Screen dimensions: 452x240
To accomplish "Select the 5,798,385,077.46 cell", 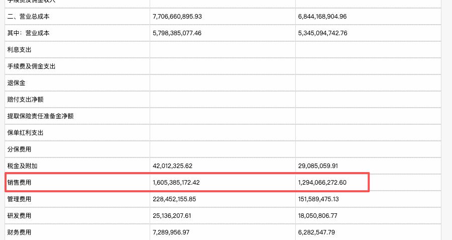I will pos(177,33).
